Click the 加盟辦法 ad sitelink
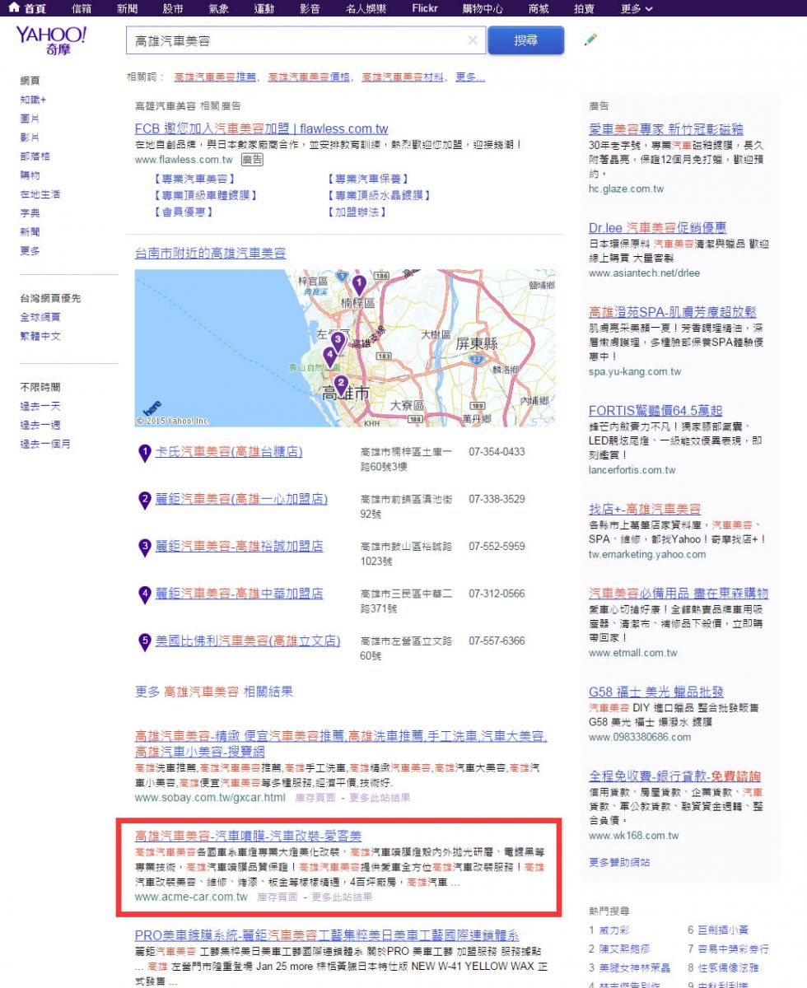 [357, 212]
